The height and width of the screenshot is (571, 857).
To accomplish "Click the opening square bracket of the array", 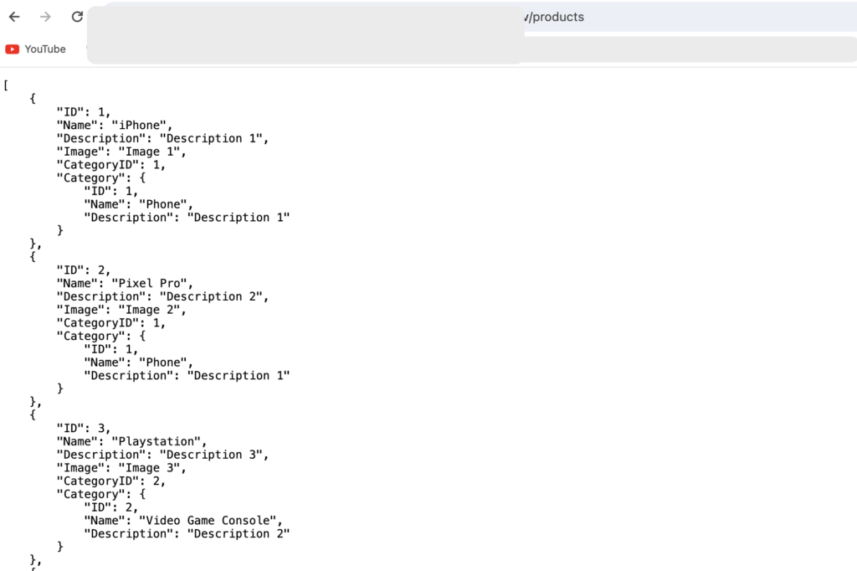I will click(6, 85).
